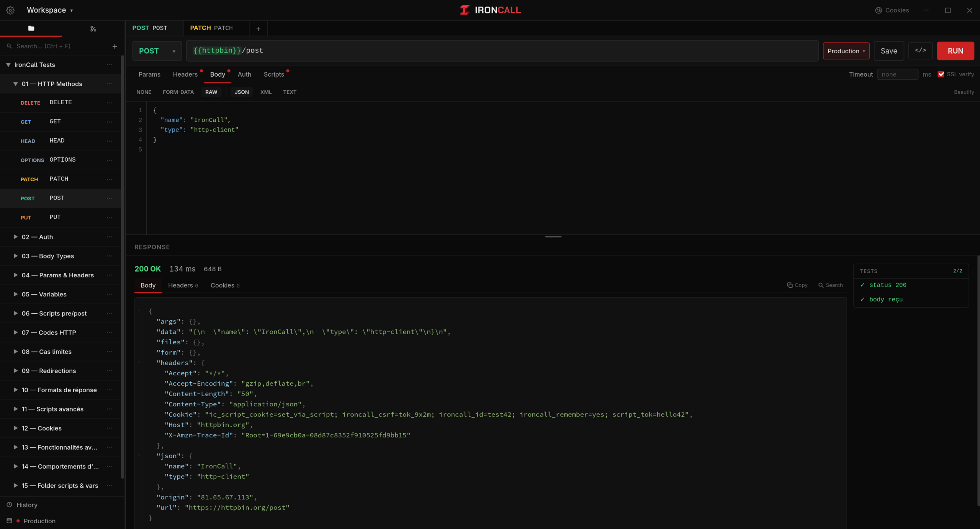Open the Scripts tab

coord(274,74)
